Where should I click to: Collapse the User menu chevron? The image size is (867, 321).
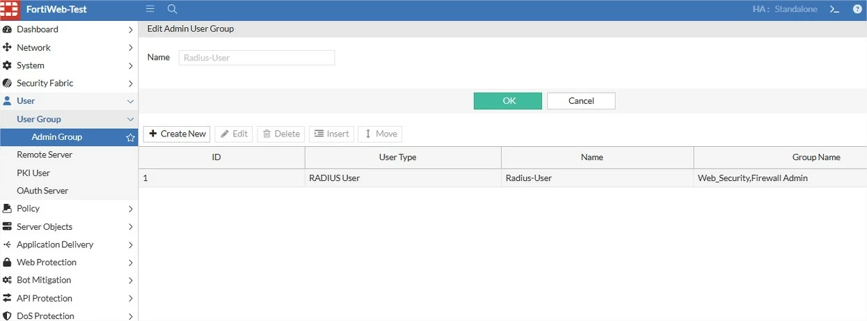point(130,101)
